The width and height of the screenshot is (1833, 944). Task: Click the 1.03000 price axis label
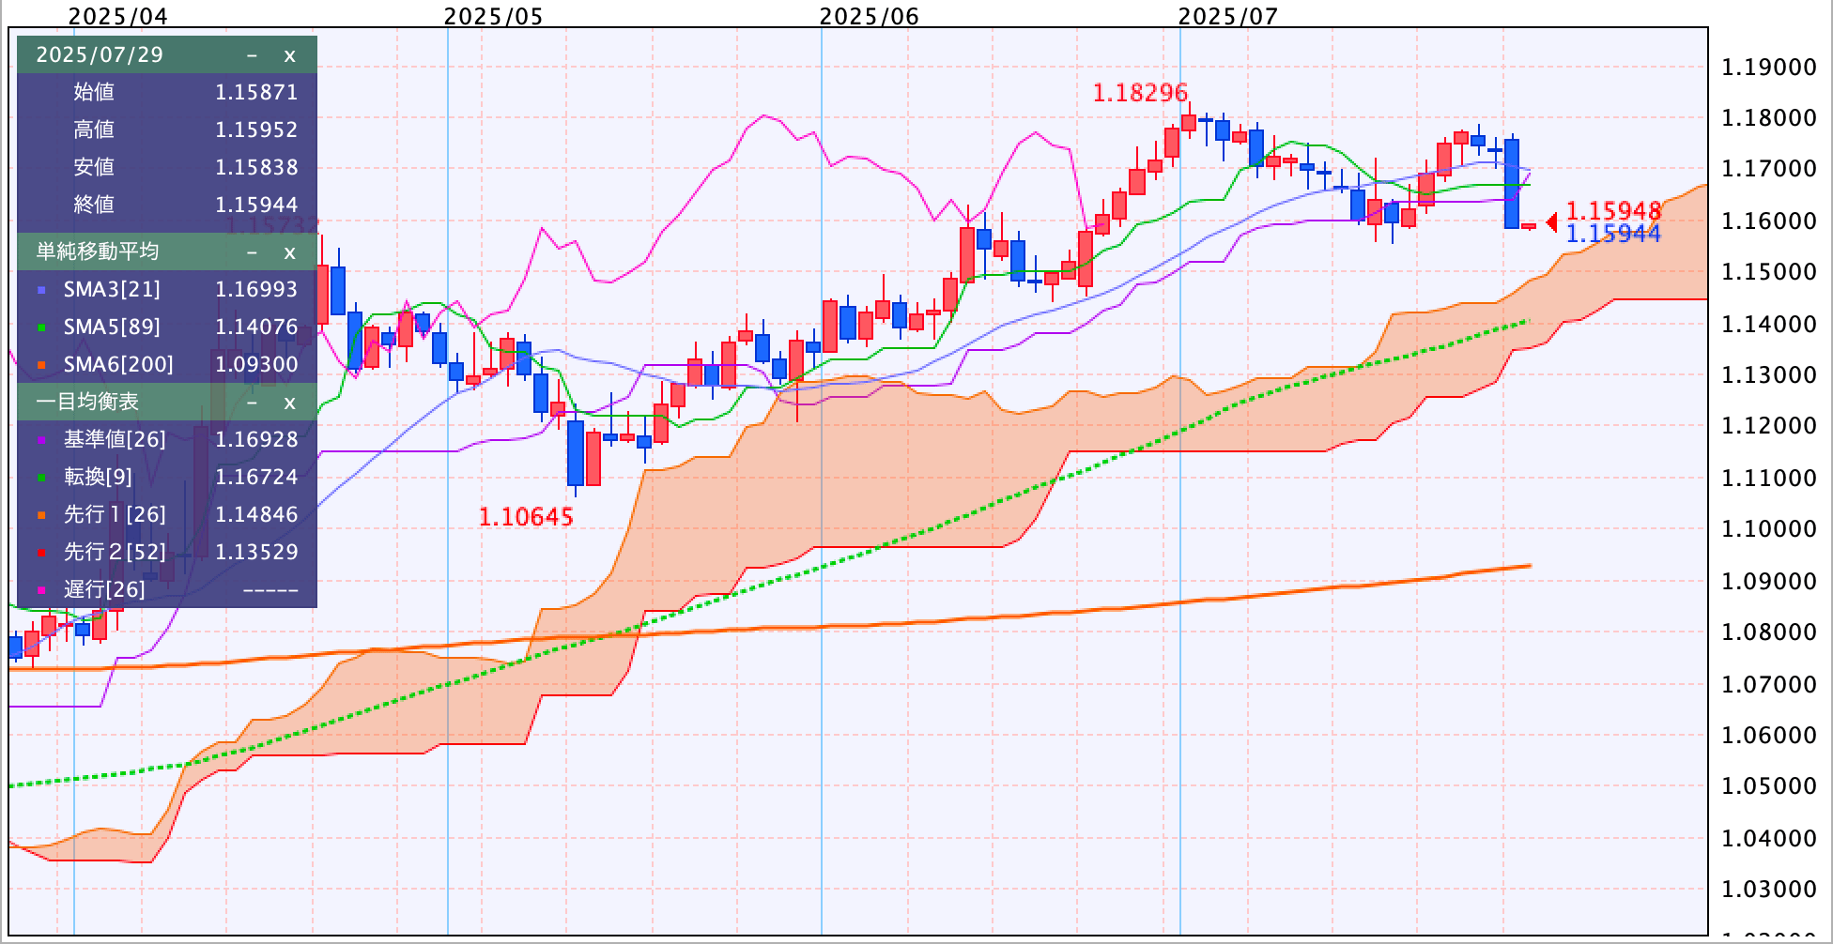tap(1768, 889)
